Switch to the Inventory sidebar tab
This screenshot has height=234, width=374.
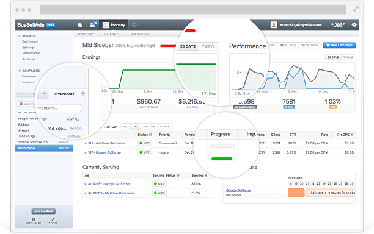64,94
